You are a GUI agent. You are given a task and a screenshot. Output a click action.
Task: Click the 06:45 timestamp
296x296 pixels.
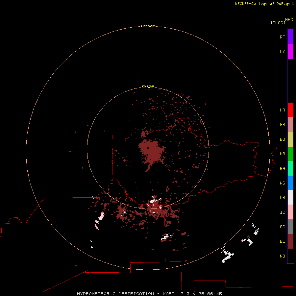tap(214, 294)
